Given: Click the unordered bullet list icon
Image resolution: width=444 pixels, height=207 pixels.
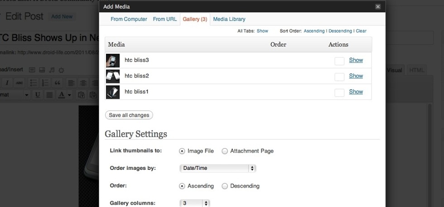Looking at the screenshot, I should pyautogui.click(x=33, y=83).
